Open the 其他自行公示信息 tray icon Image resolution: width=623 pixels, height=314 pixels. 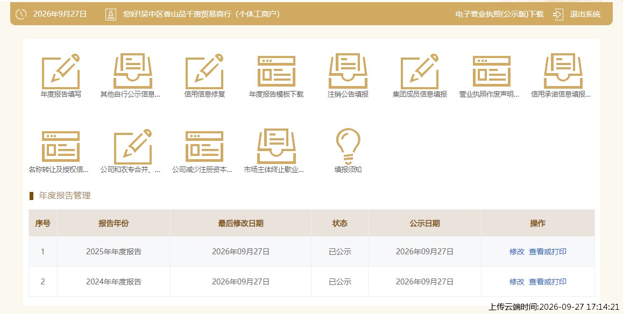click(133, 71)
